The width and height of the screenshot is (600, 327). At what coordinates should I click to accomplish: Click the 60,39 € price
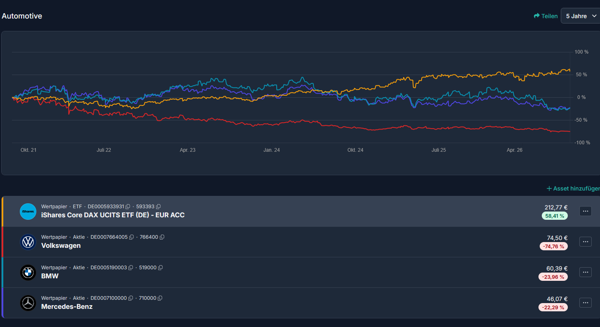click(x=557, y=268)
